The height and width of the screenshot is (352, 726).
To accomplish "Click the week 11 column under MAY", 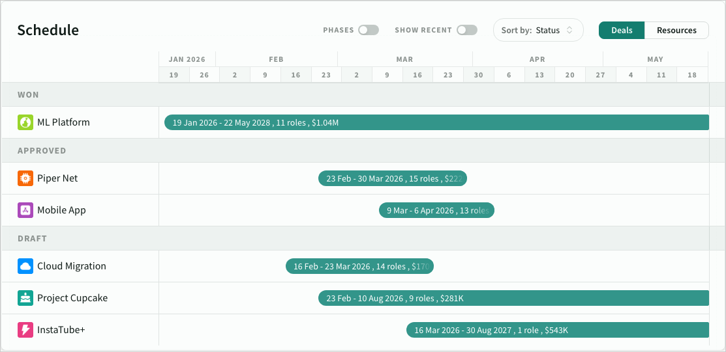I will click(661, 75).
